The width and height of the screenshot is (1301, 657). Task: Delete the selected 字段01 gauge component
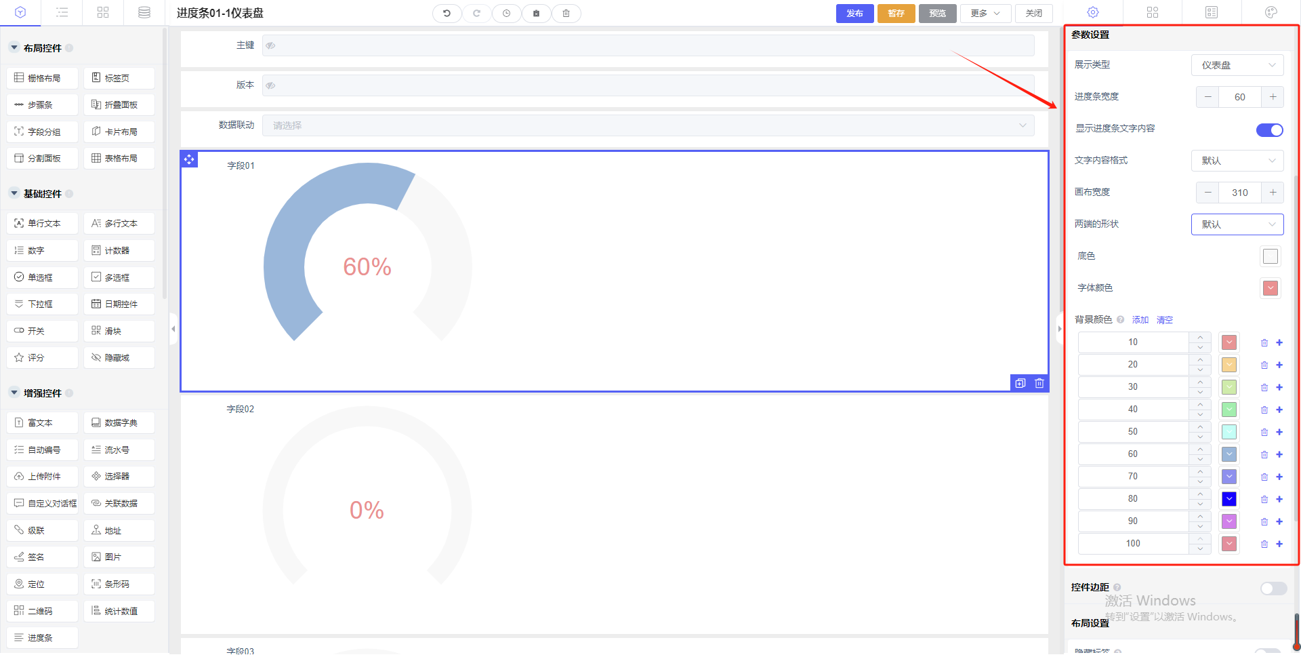(x=1039, y=383)
